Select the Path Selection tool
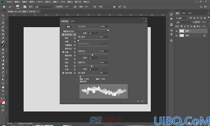 click(x=3, y=79)
